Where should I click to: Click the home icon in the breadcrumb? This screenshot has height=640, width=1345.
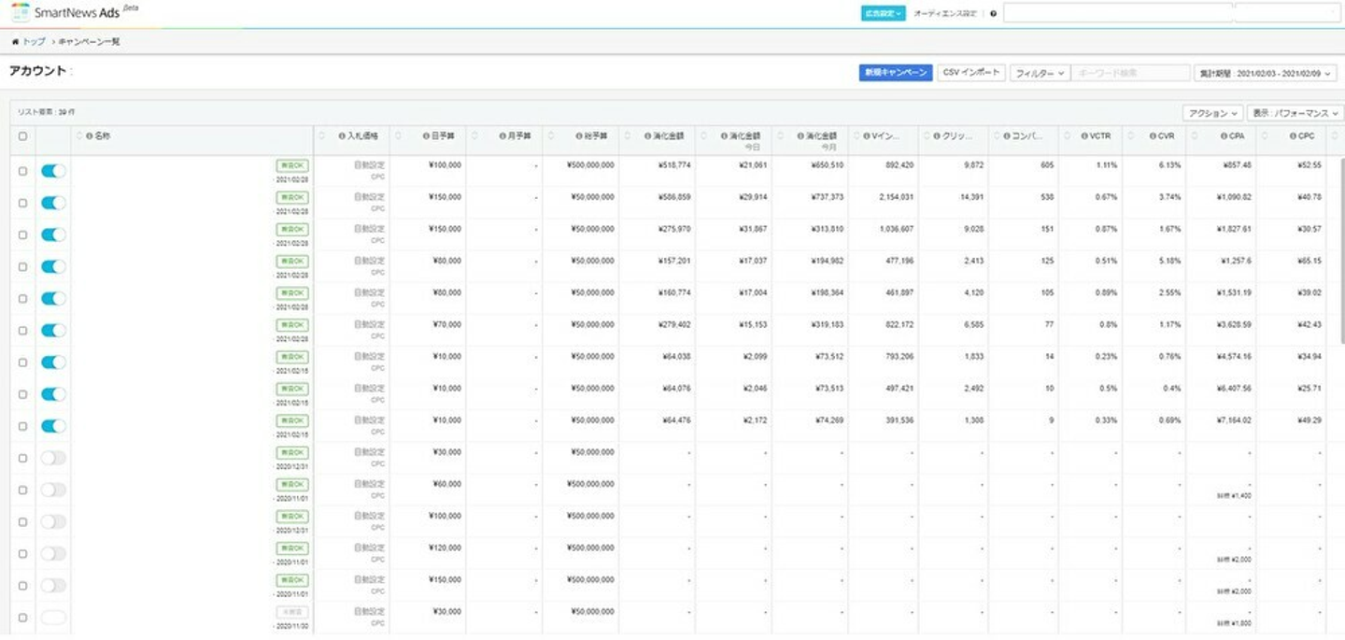click(15, 42)
